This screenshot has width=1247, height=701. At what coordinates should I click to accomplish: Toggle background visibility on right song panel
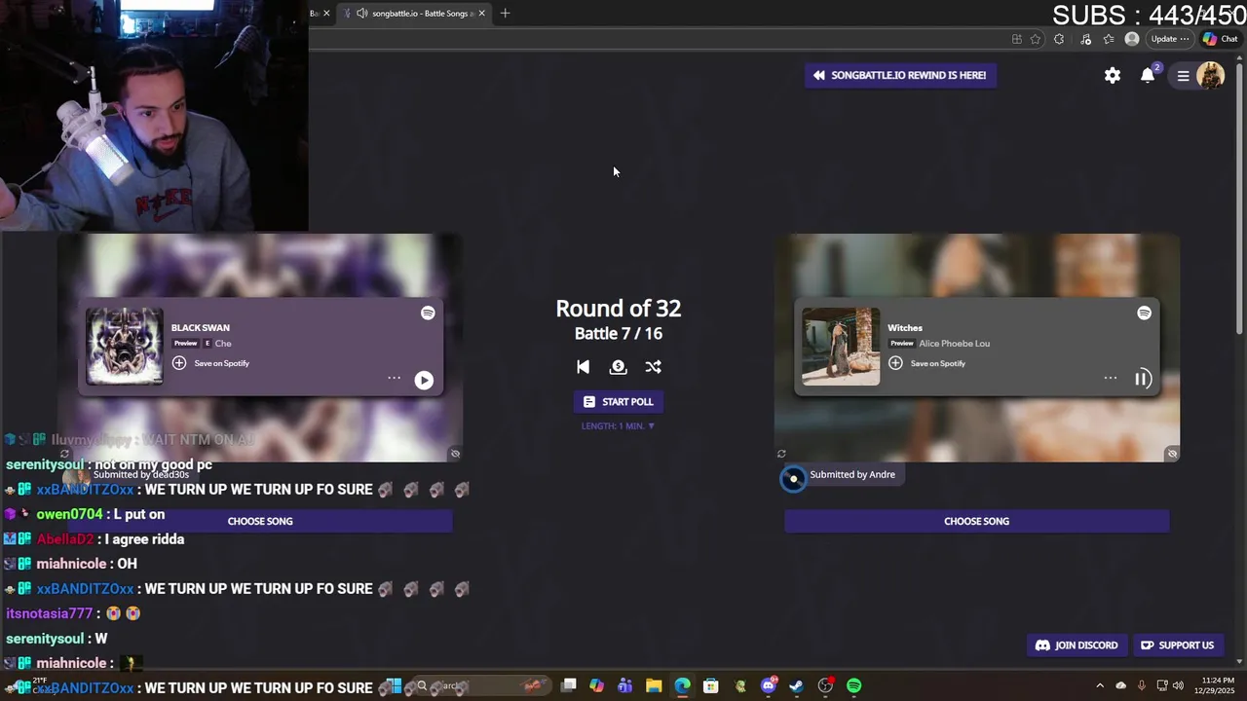(1172, 454)
